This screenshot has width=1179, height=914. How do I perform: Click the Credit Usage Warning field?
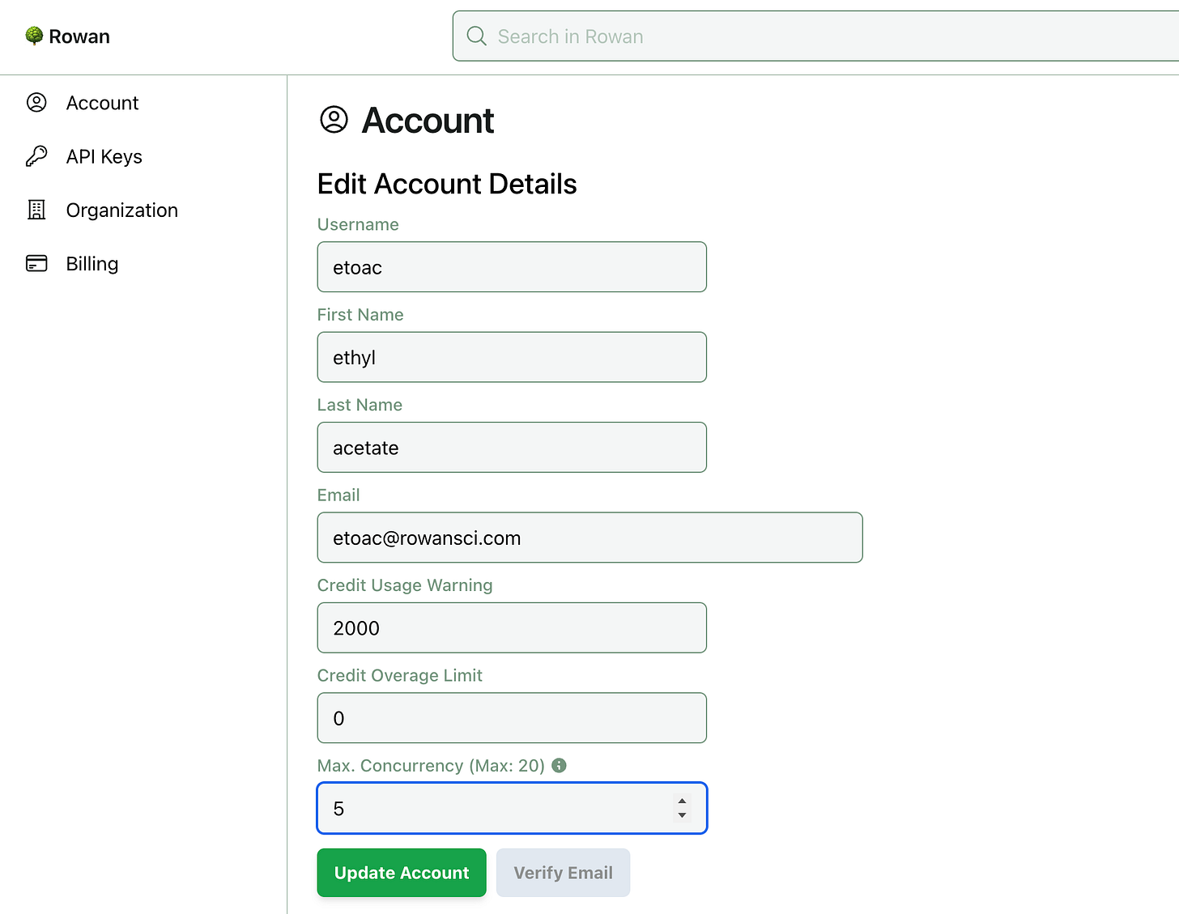point(512,628)
